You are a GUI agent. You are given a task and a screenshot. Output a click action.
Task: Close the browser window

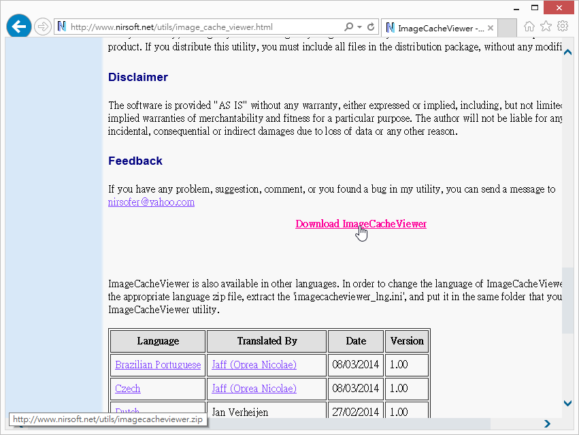coord(559,7)
